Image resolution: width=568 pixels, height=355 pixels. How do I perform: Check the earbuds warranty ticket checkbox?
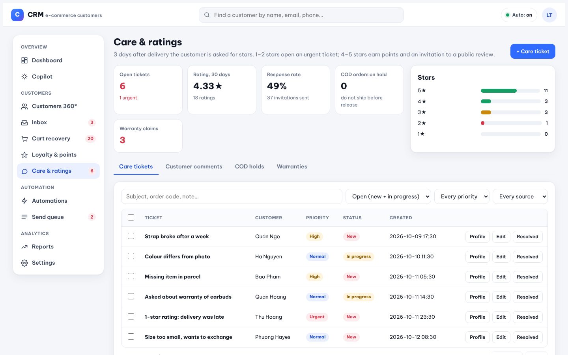coord(131,296)
